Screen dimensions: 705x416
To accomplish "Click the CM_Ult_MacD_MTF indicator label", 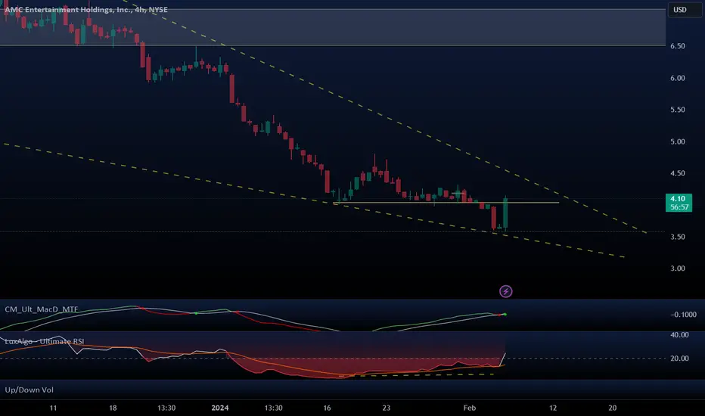I will (42, 309).
